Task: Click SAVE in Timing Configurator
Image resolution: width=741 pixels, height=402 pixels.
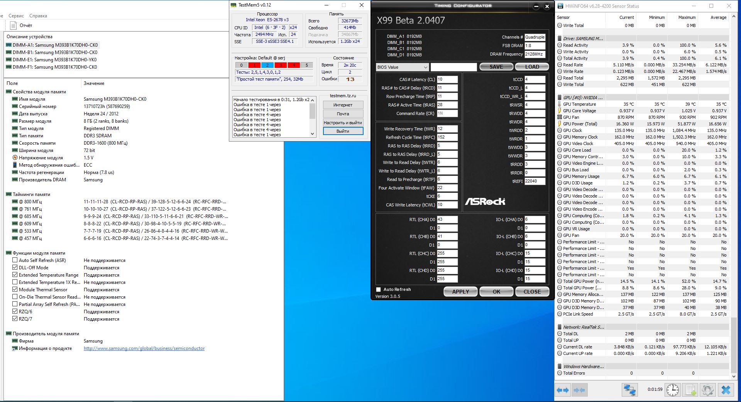Action: [496, 67]
